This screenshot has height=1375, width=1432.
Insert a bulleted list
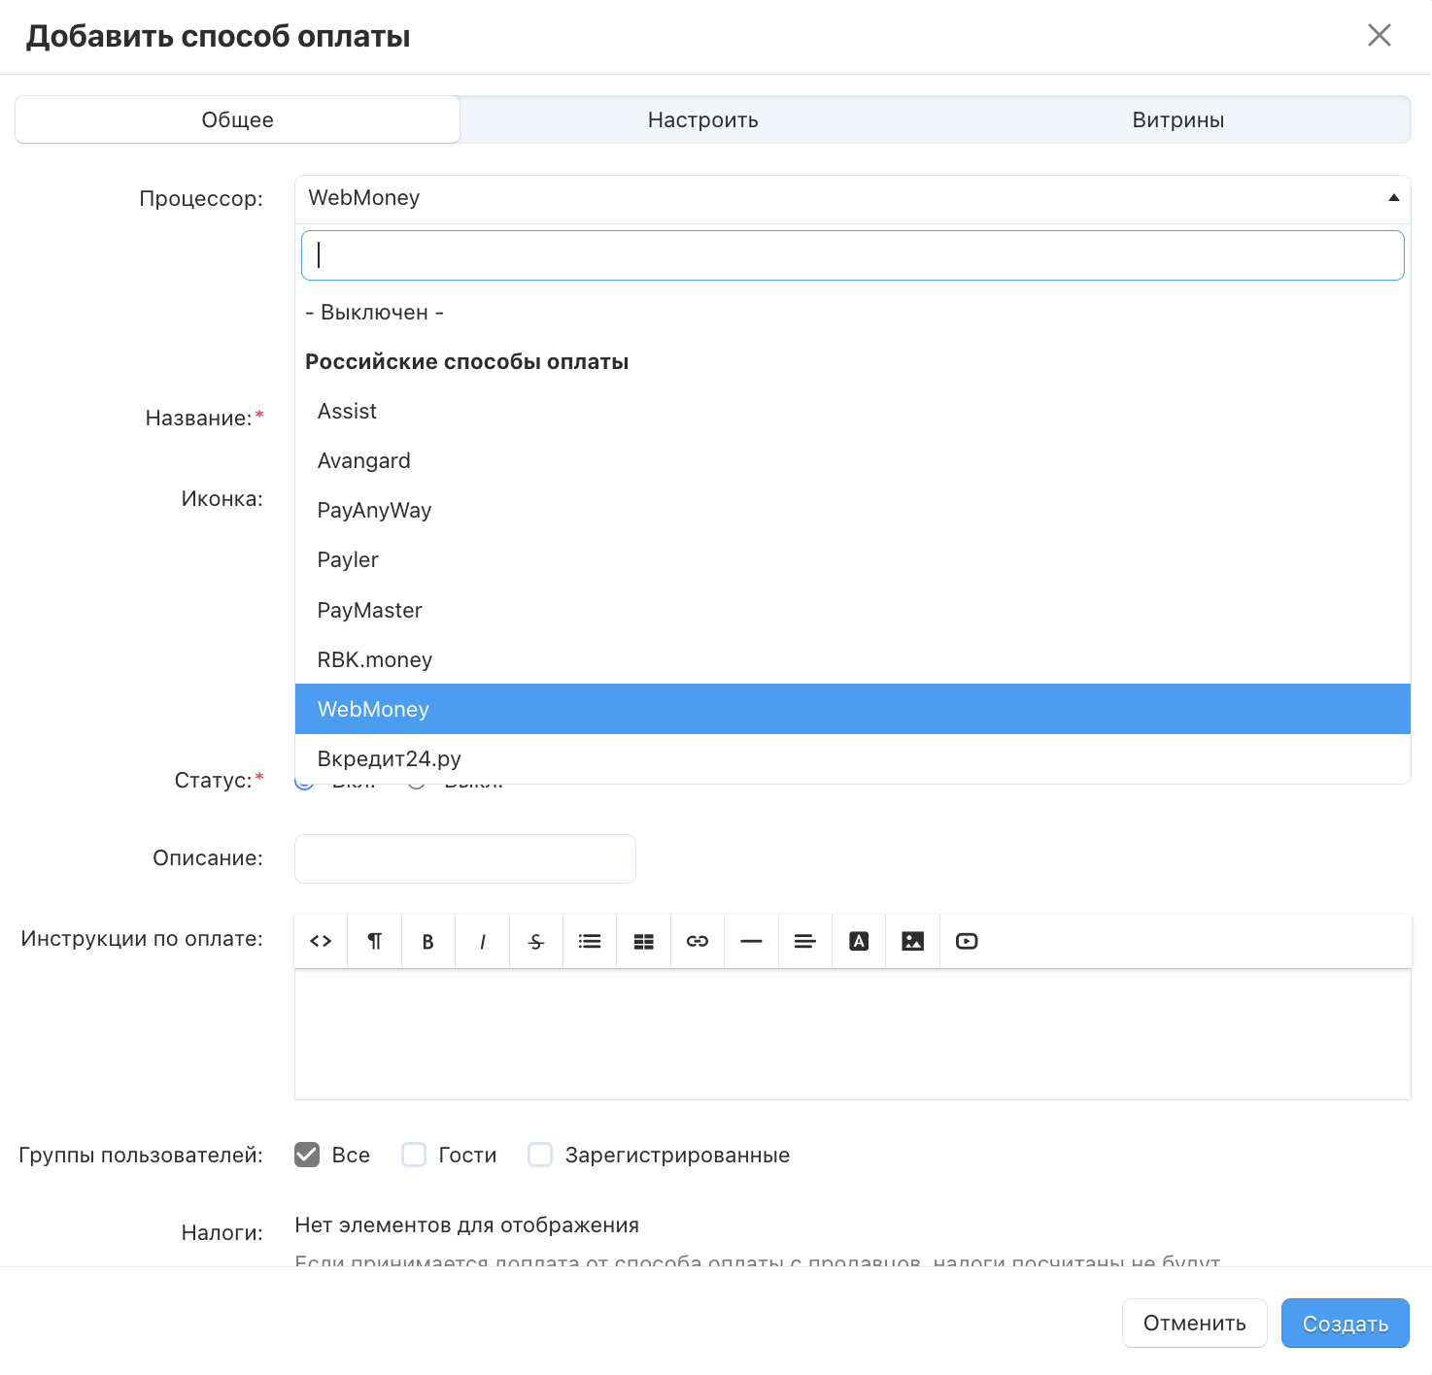click(x=590, y=941)
